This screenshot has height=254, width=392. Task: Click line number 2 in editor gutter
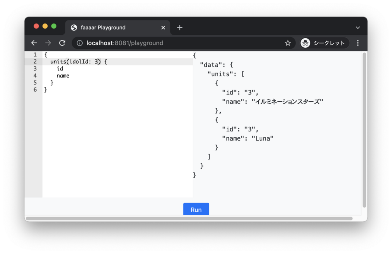(x=35, y=62)
